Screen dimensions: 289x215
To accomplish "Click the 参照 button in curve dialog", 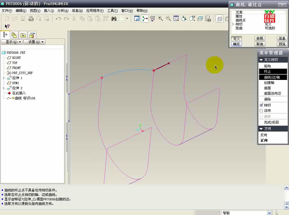I will pos(260,38).
